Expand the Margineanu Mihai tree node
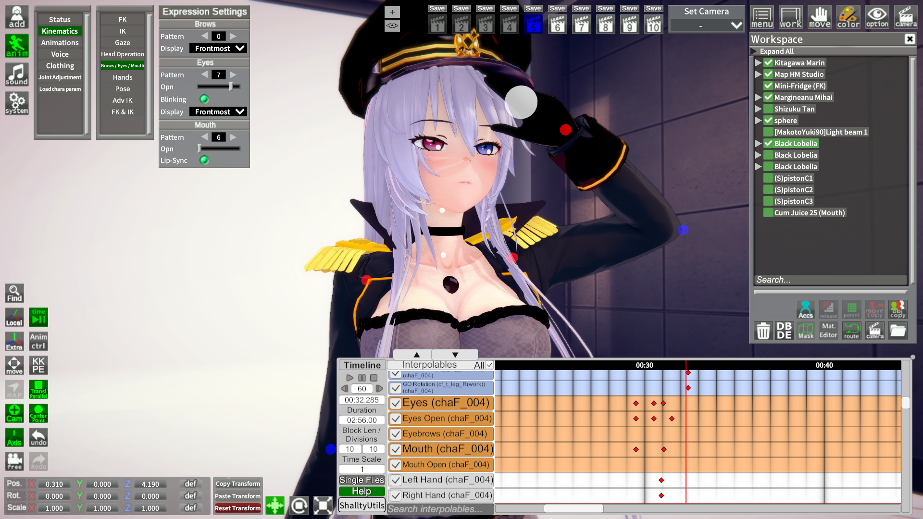The width and height of the screenshot is (923, 519). [x=758, y=97]
